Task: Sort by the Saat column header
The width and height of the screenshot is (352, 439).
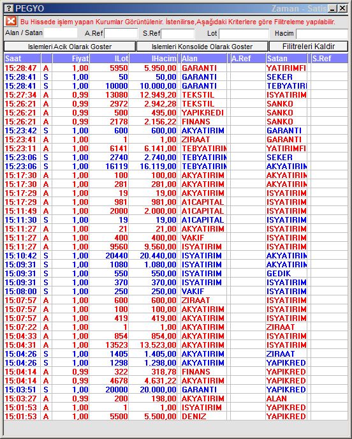Action: [22, 59]
